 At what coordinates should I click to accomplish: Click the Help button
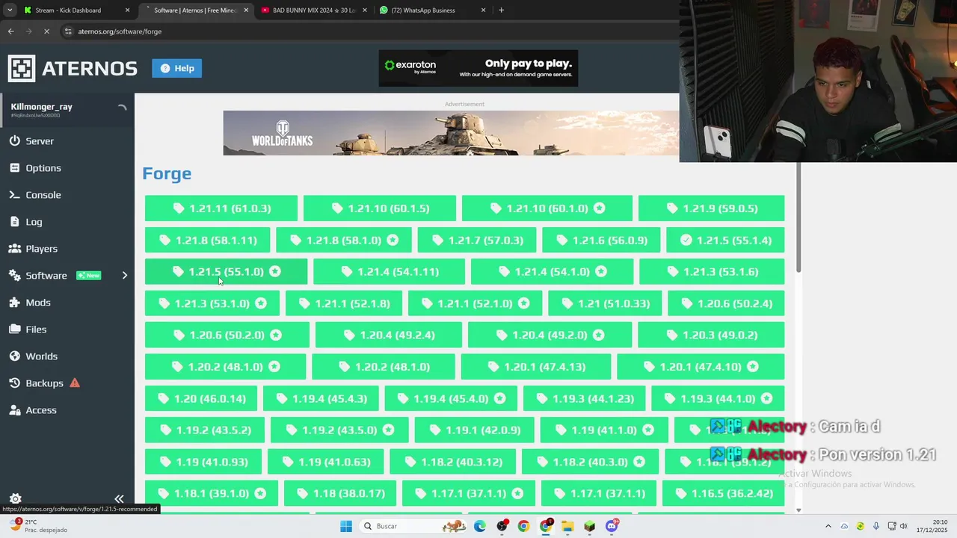tap(177, 68)
